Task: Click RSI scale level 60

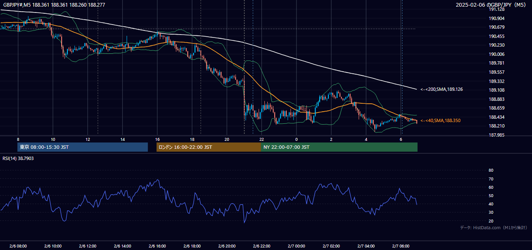Action: point(491,187)
